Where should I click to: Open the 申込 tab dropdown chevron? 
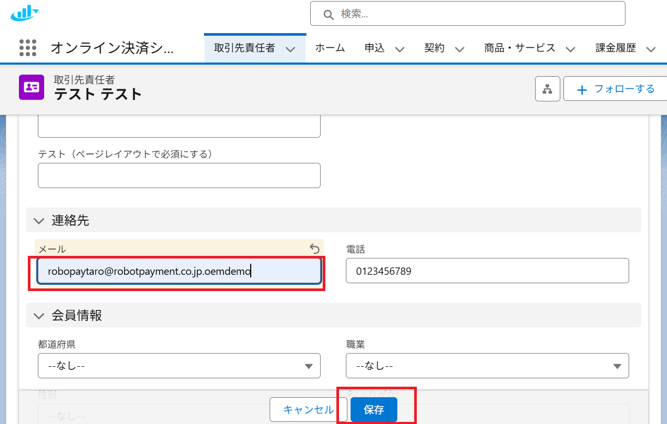click(x=399, y=49)
